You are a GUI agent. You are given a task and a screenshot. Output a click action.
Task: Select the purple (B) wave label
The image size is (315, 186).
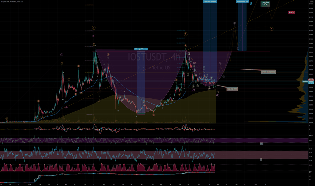tap(194, 63)
